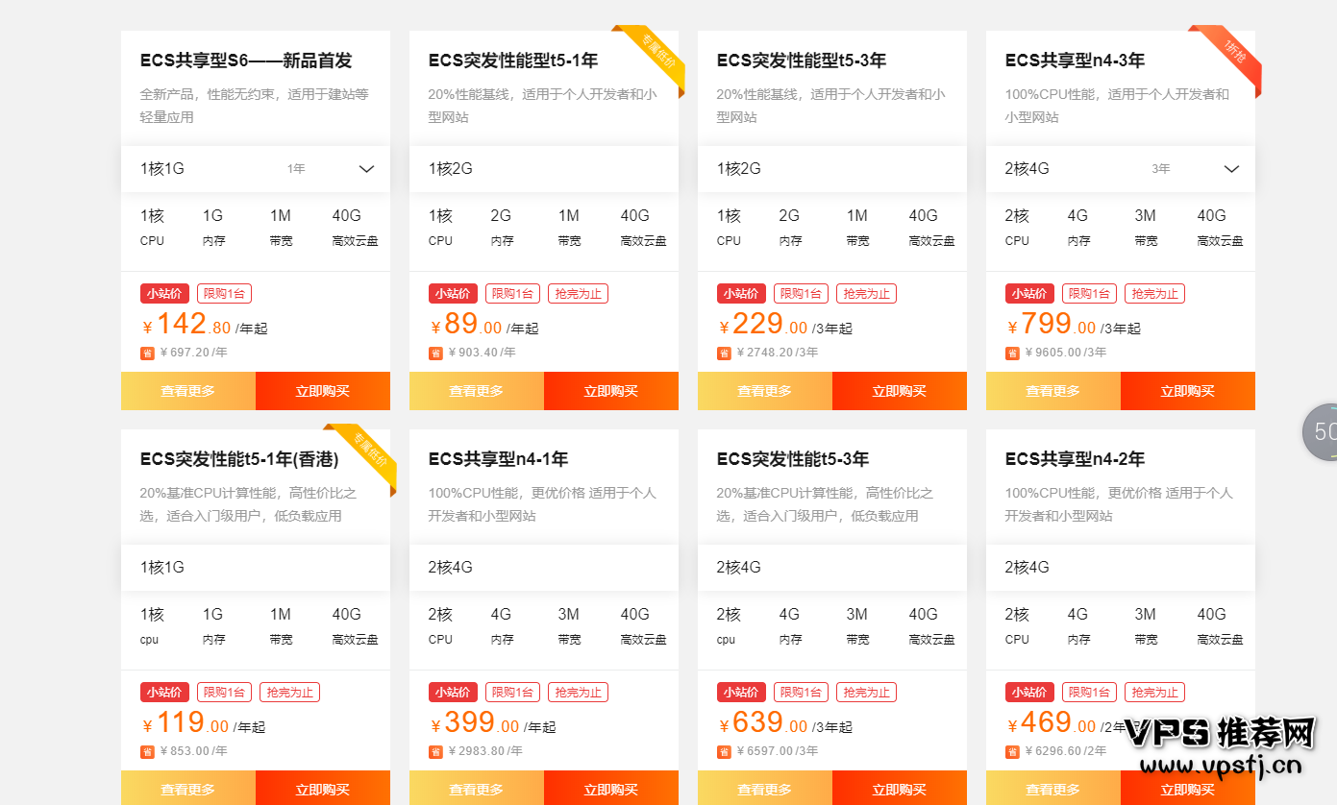Screen dimensions: 1337x805
Task: Expand 1核1G 1年 dropdown on S6 card
Action: [x=256, y=169]
